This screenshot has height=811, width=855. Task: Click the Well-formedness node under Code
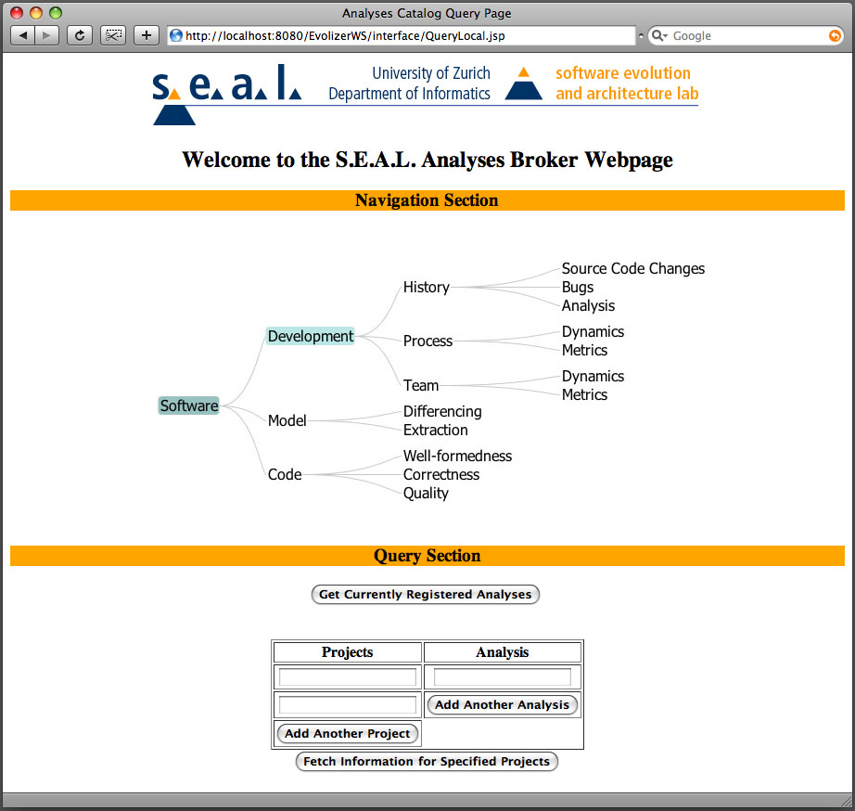[457, 457]
